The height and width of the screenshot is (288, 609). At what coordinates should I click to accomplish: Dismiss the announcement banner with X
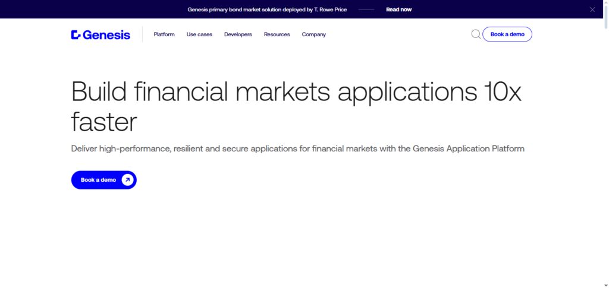pyautogui.click(x=592, y=10)
